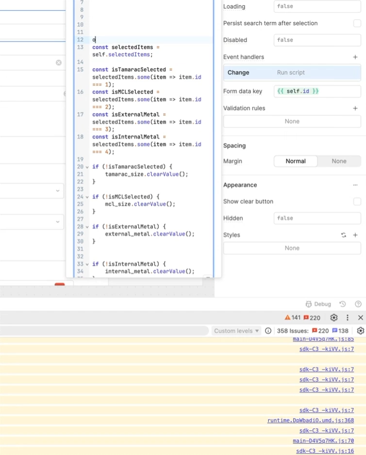Click the Hidden value field
Viewport: 366px width, 455px height.
[x=317, y=218]
